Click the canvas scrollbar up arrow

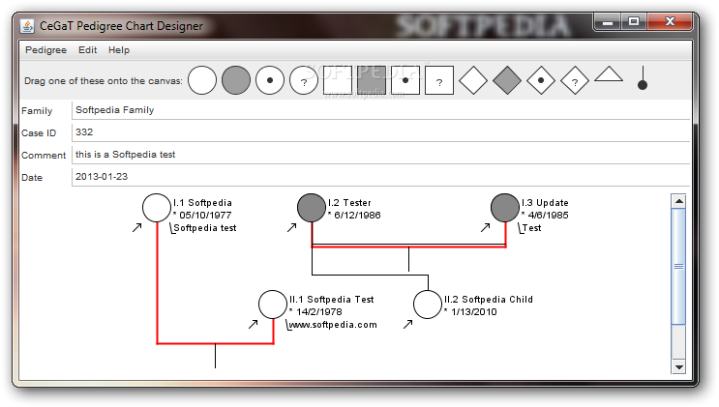click(678, 201)
